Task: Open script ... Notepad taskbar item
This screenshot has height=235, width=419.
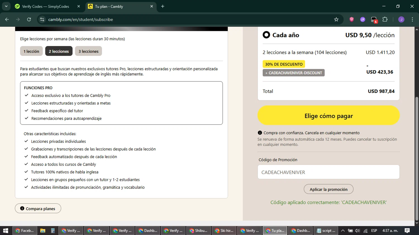Action: pos(326,231)
